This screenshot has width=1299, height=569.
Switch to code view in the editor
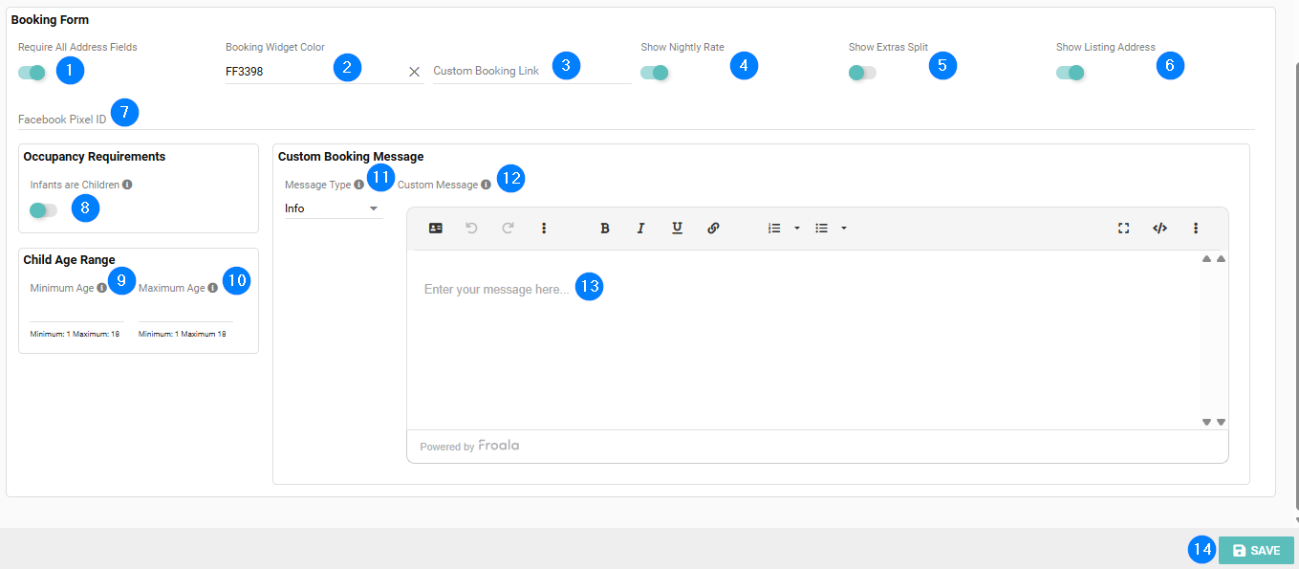click(1159, 229)
